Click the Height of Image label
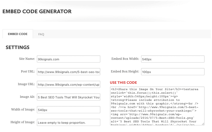This screenshot has height=132, width=212. [23, 122]
